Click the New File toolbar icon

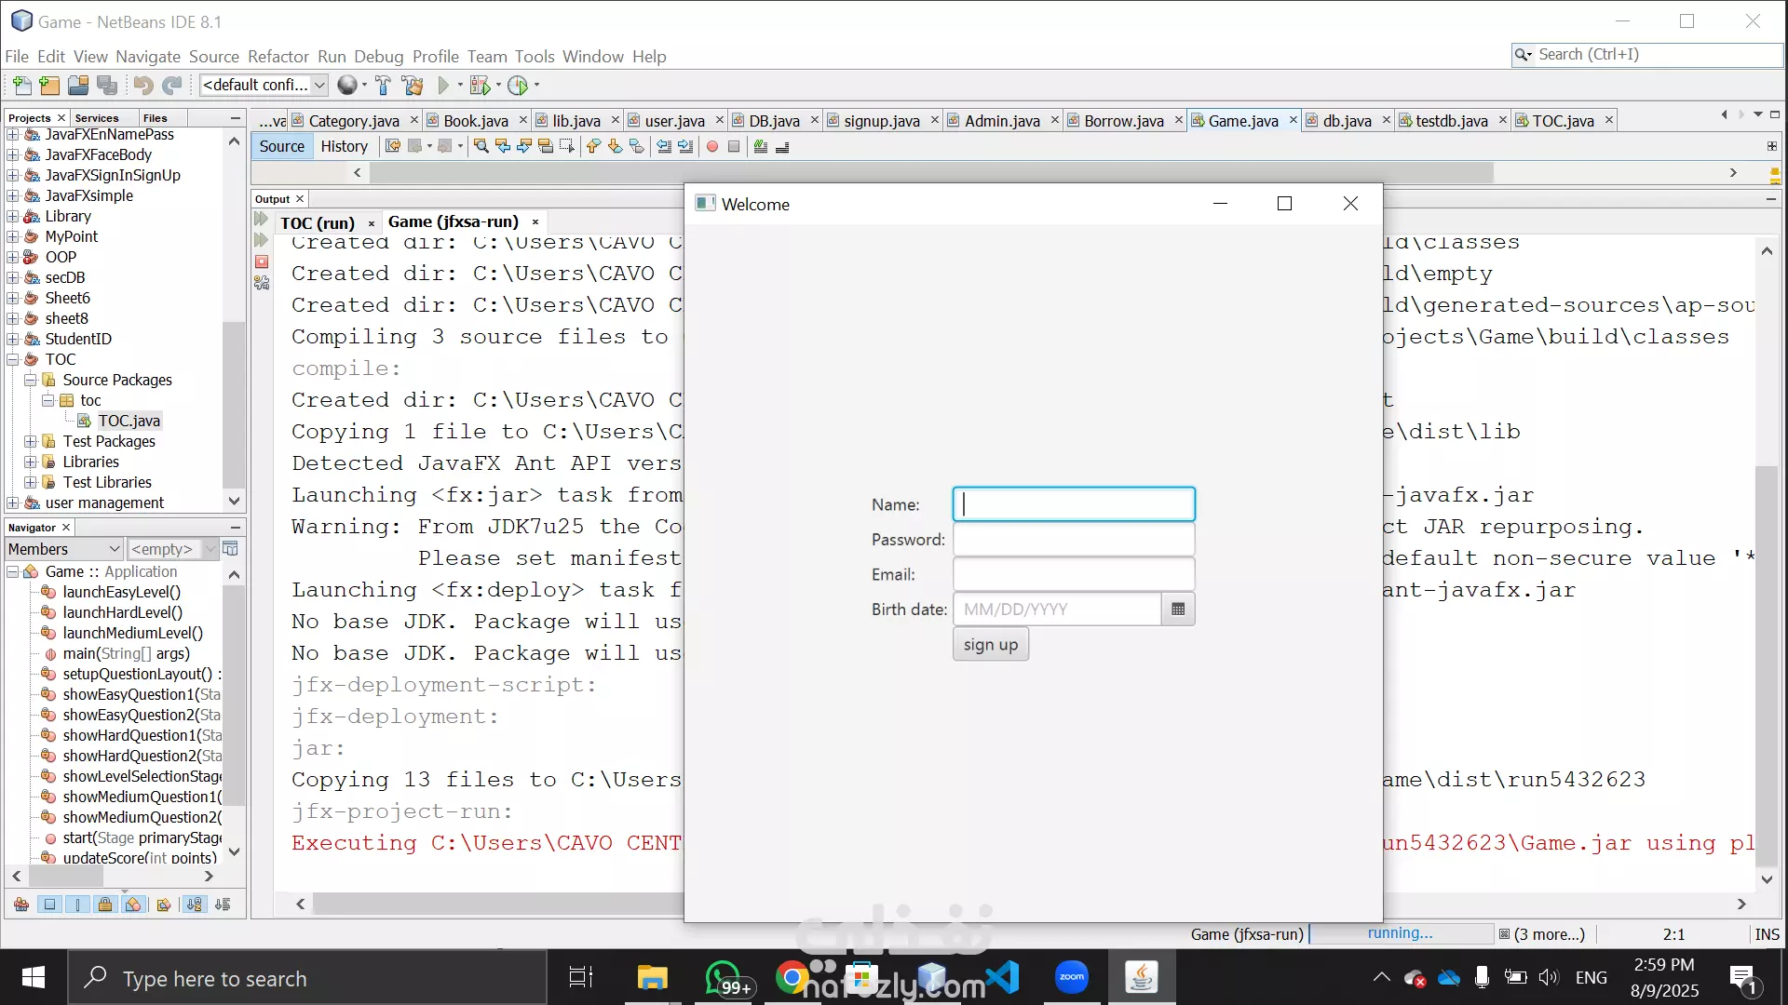point(21,86)
